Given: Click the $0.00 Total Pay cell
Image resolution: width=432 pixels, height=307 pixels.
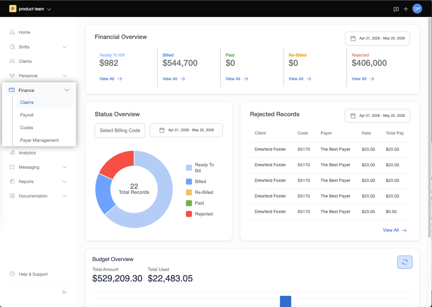Looking at the screenshot, I should 391,211.
